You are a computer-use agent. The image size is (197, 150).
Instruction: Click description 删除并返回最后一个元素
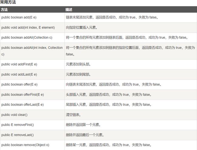click(85, 135)
